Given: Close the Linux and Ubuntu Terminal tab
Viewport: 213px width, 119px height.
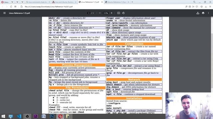Looking at the screenshot, I should [76, 2].
